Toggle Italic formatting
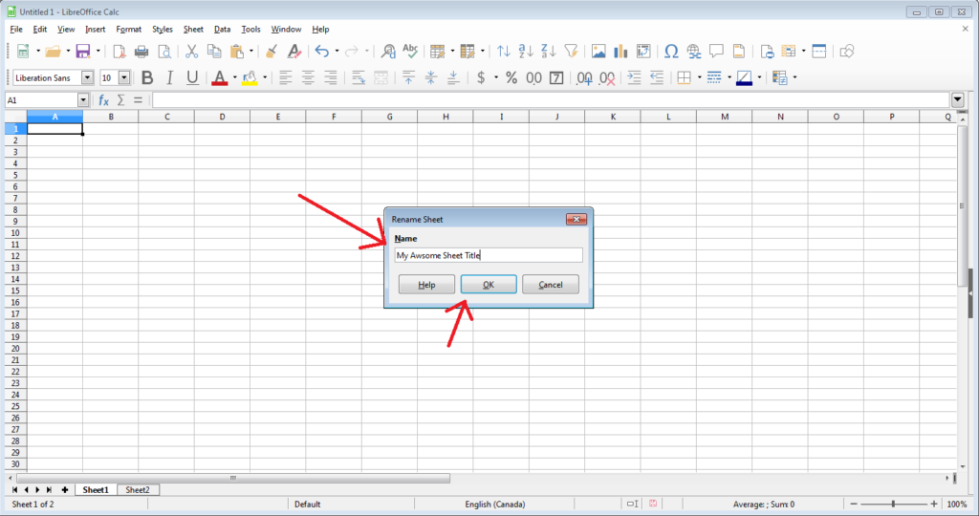Image resolution: width=979 pixels, height=516 pixels. (169, 77)
